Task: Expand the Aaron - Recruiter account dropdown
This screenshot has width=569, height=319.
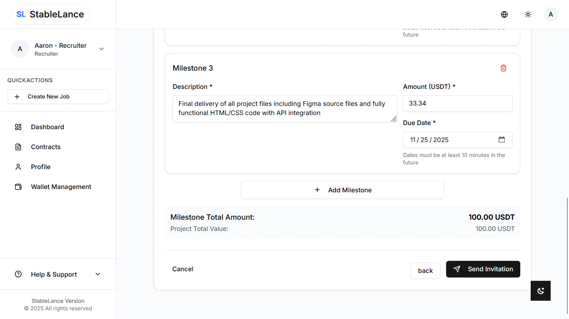Action: [x=101, y=49]
